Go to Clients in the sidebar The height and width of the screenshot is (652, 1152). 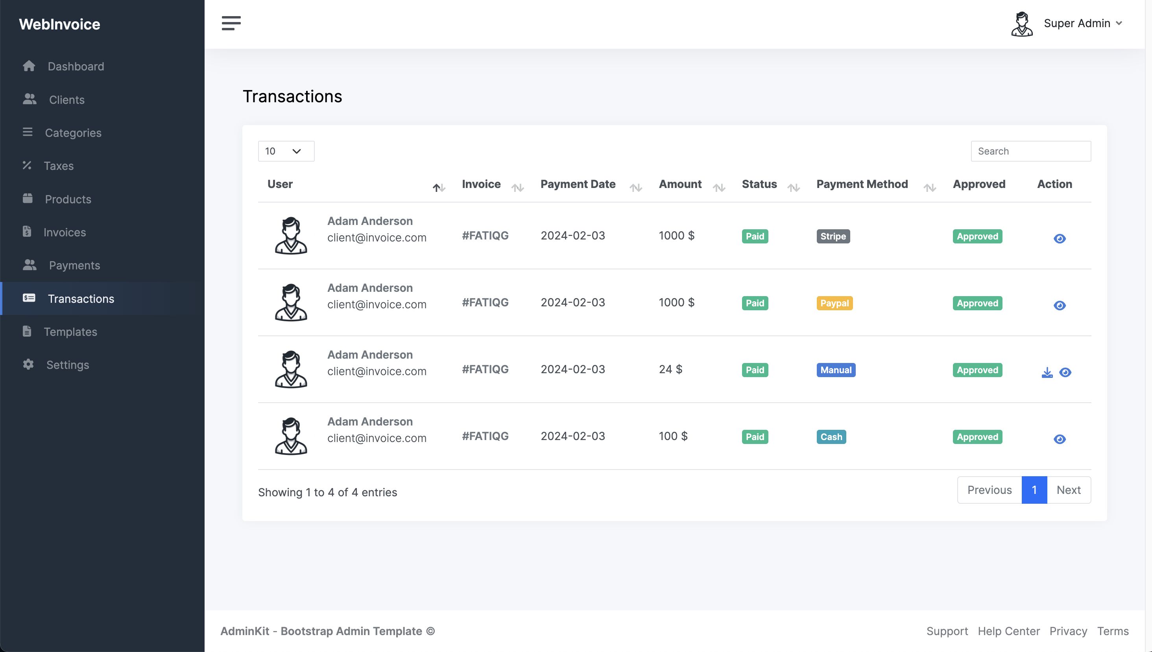tap(67, 99)
